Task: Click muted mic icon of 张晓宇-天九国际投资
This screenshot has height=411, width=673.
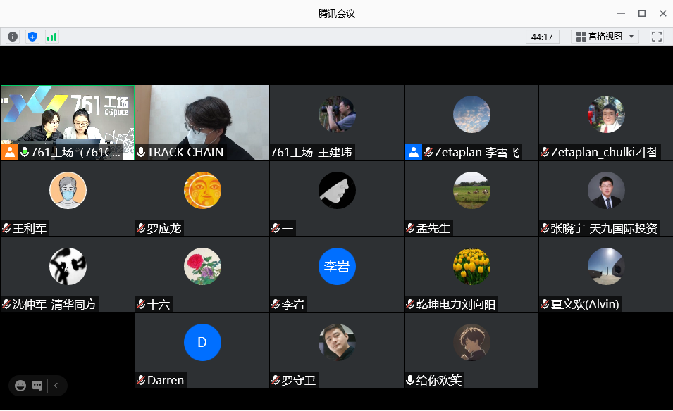Action: click(x=545, y=228)
